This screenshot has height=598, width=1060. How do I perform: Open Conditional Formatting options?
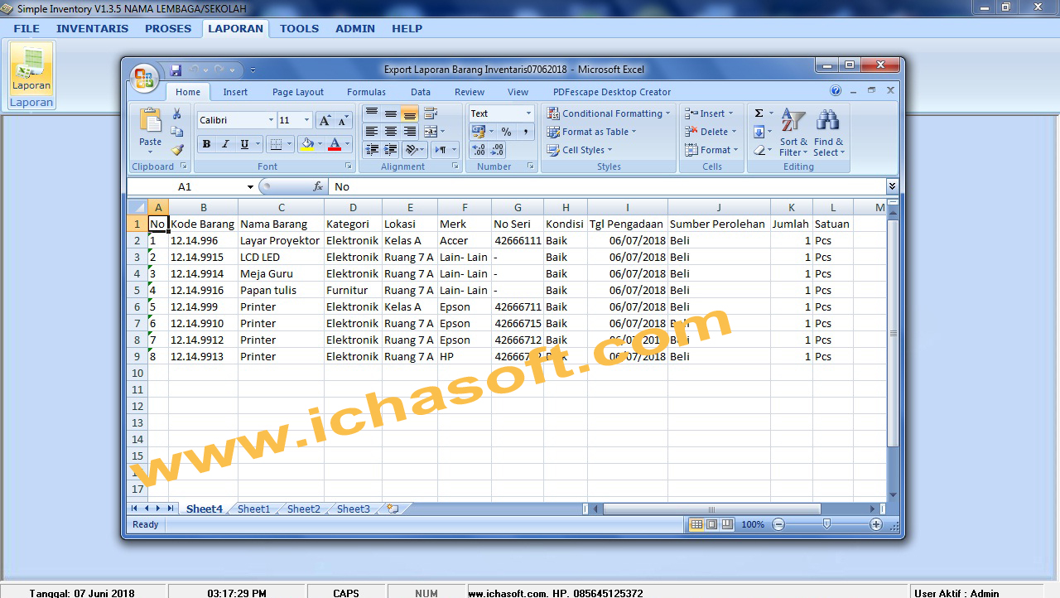(x=609, y=113)
